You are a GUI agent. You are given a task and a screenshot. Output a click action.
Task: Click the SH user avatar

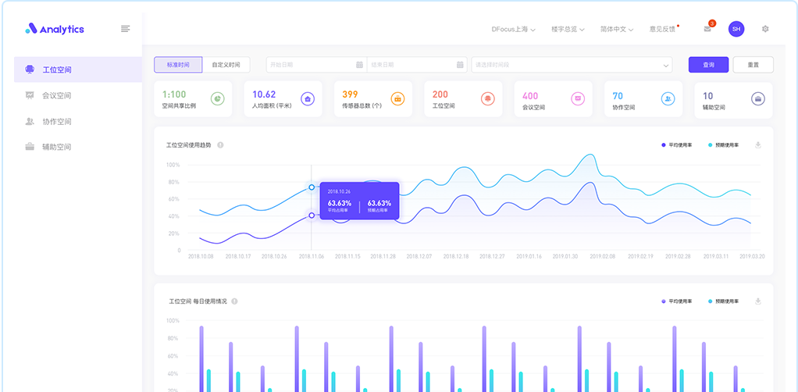[x=736, y=29]
